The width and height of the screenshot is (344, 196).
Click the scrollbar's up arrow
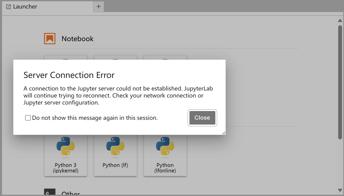pos(340,21)
